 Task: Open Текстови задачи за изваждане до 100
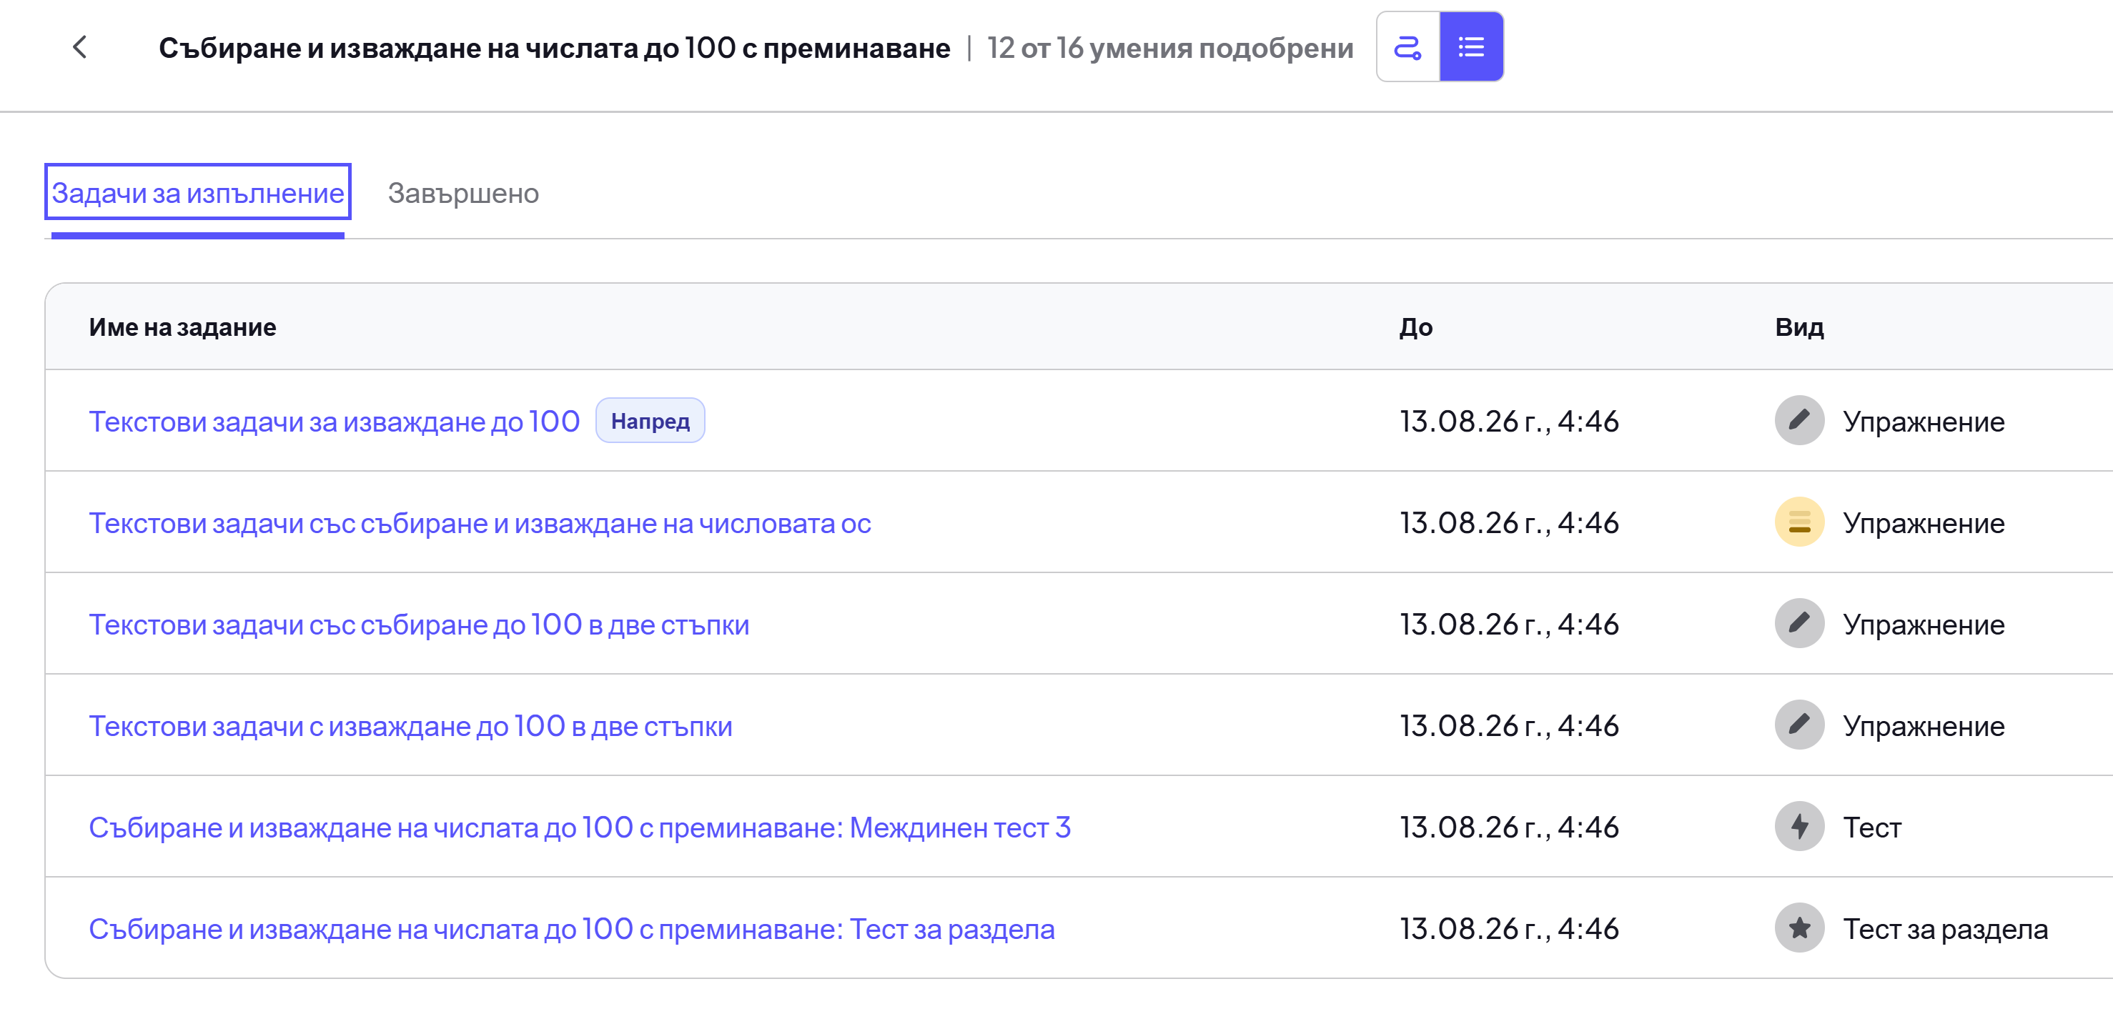click(x=334, y=421)
